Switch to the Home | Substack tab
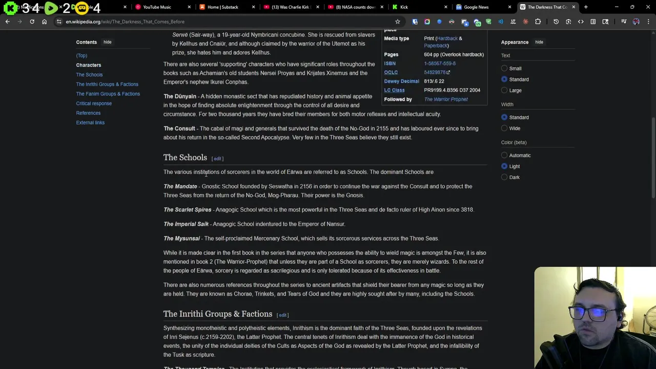The width and height of the screenshot is (656, 369). [x=225, y=7]
